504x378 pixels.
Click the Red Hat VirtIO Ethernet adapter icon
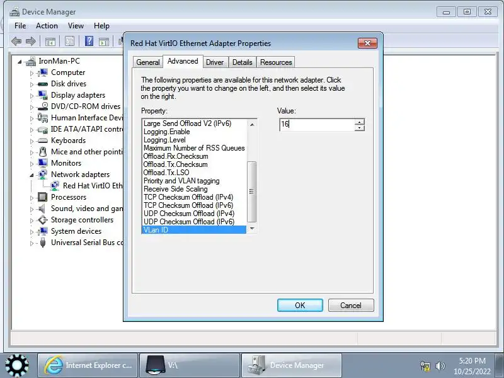(55, 186)
